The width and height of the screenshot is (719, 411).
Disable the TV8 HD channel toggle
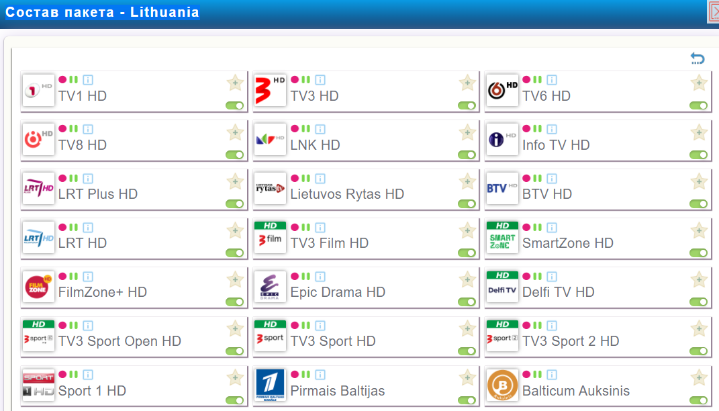[235, 155]
